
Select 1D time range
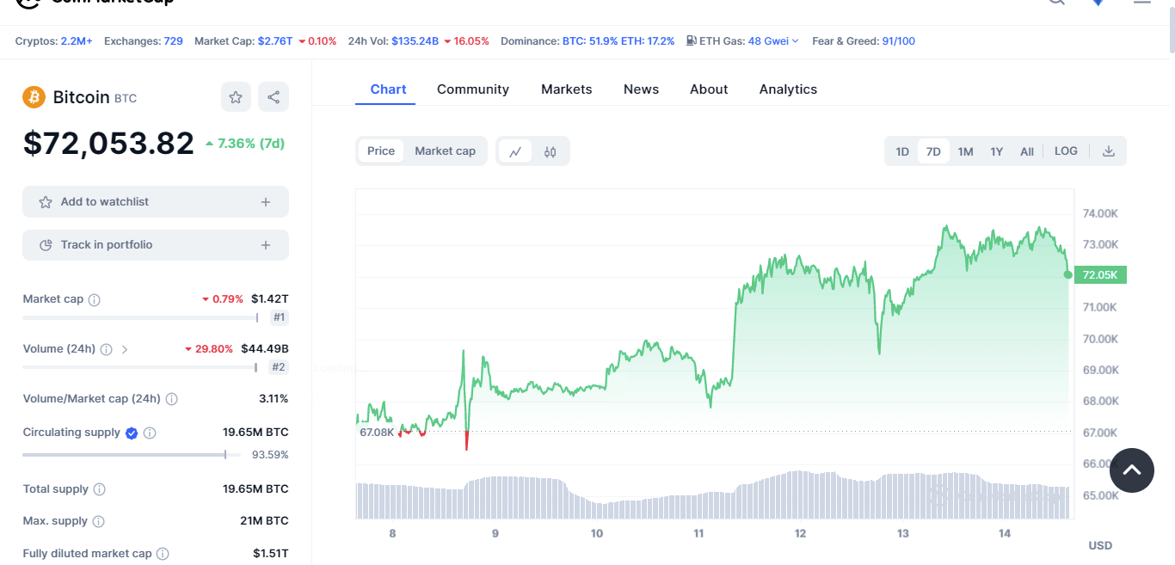click(902, 151)
